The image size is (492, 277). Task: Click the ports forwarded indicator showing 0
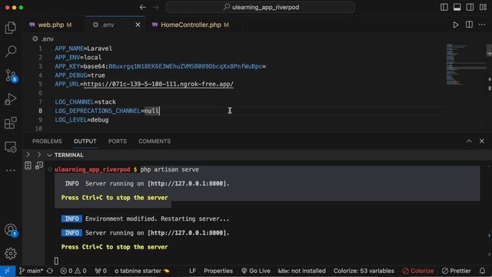tap(101, 271)
